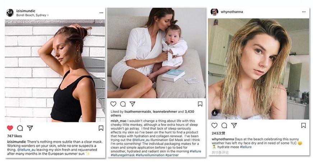Image resolution: width=313 pixels, height=165 pixels.
Task: Like the whynothanna post
Action: 215,125
